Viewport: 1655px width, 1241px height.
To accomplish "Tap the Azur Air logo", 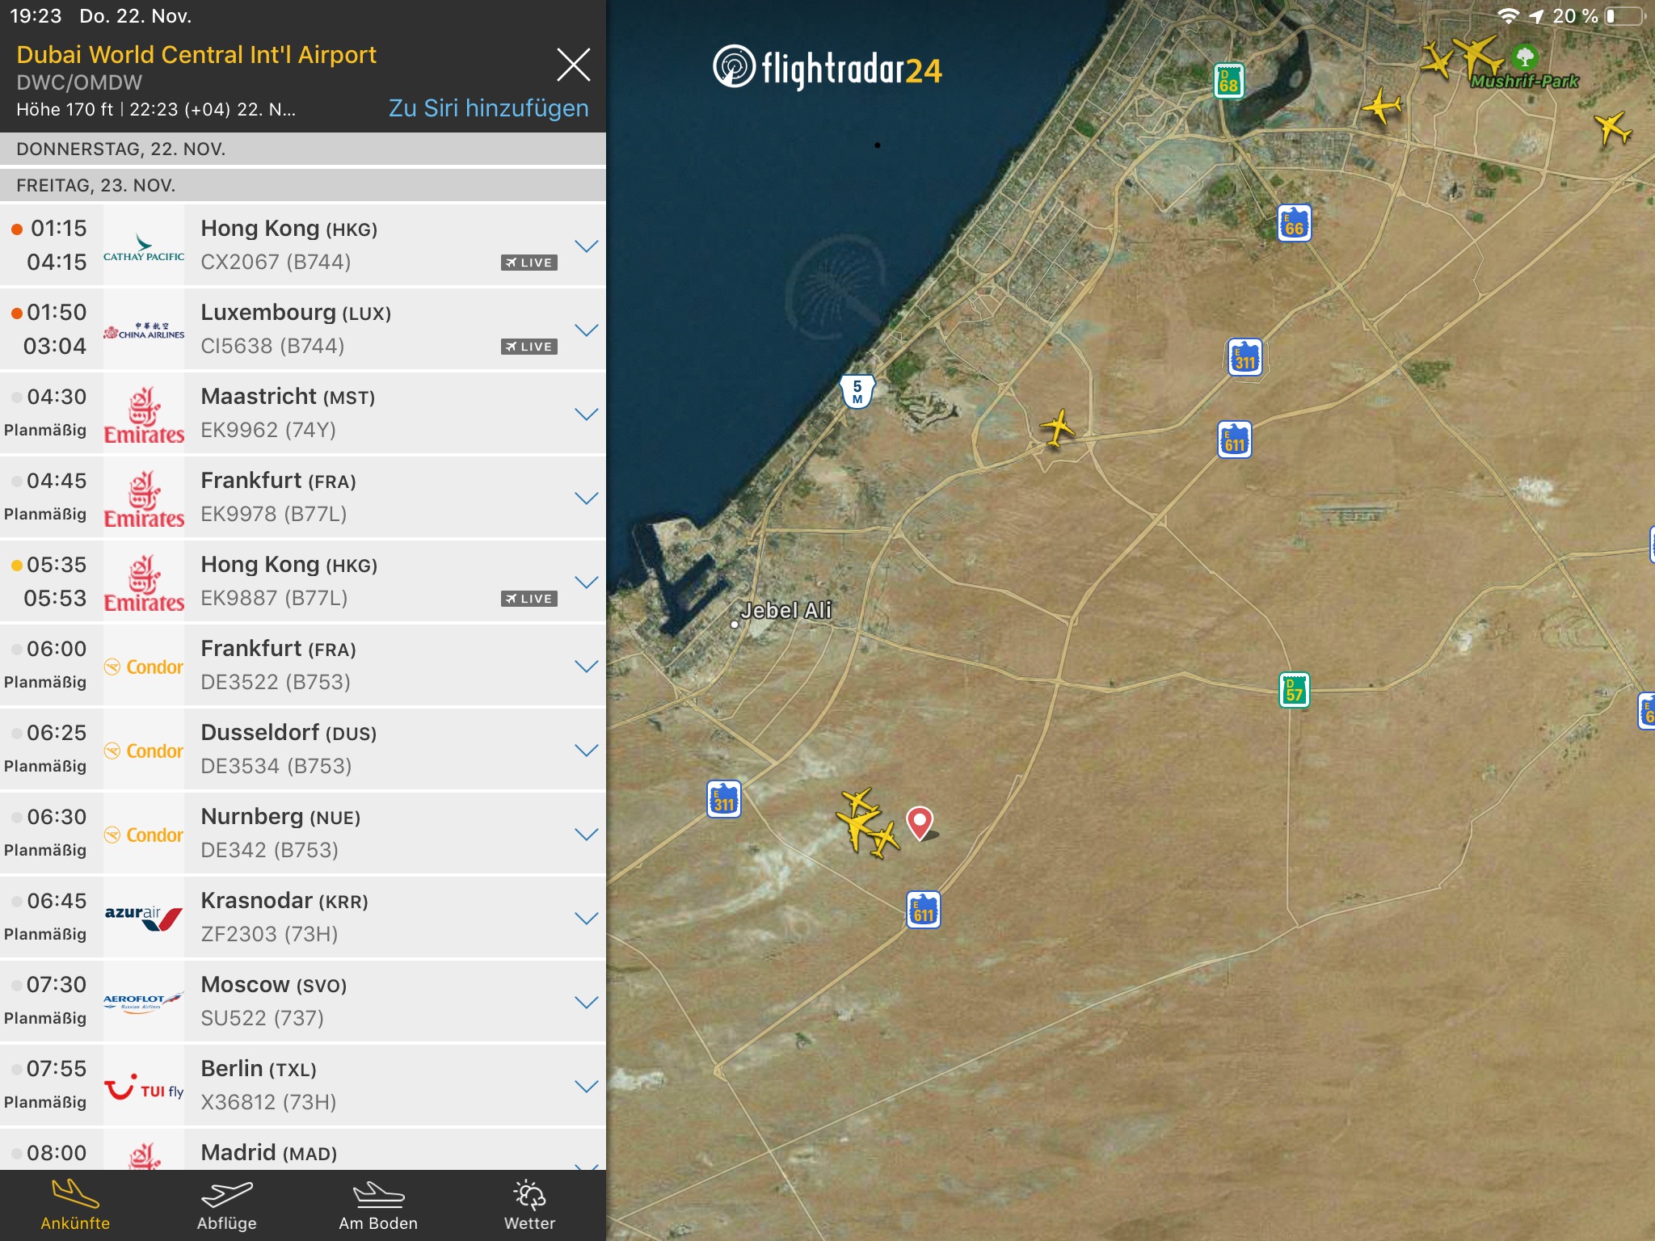I will [x=144, y=918].
